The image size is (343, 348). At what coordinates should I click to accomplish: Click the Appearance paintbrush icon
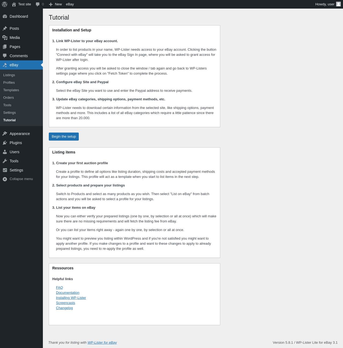click(x=5, y=134)
